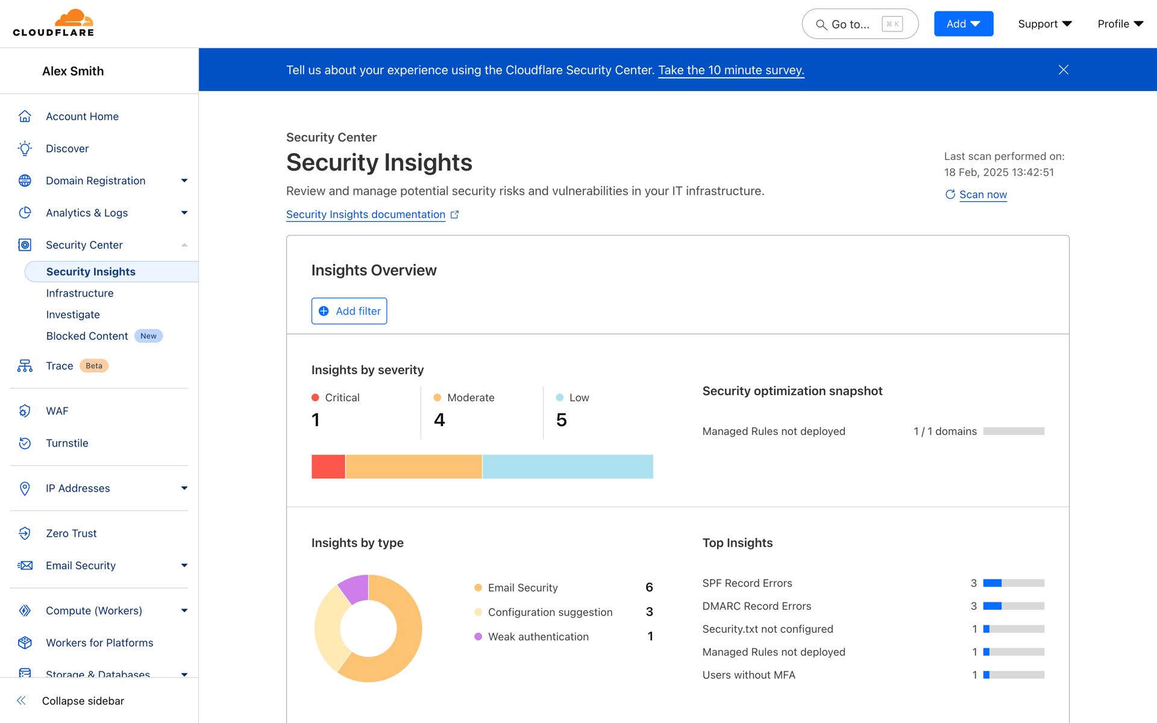This screenshot has height=723, width=1157.
Task: Click the Workers for Platforms cube icon
Action: coord(25,643)
